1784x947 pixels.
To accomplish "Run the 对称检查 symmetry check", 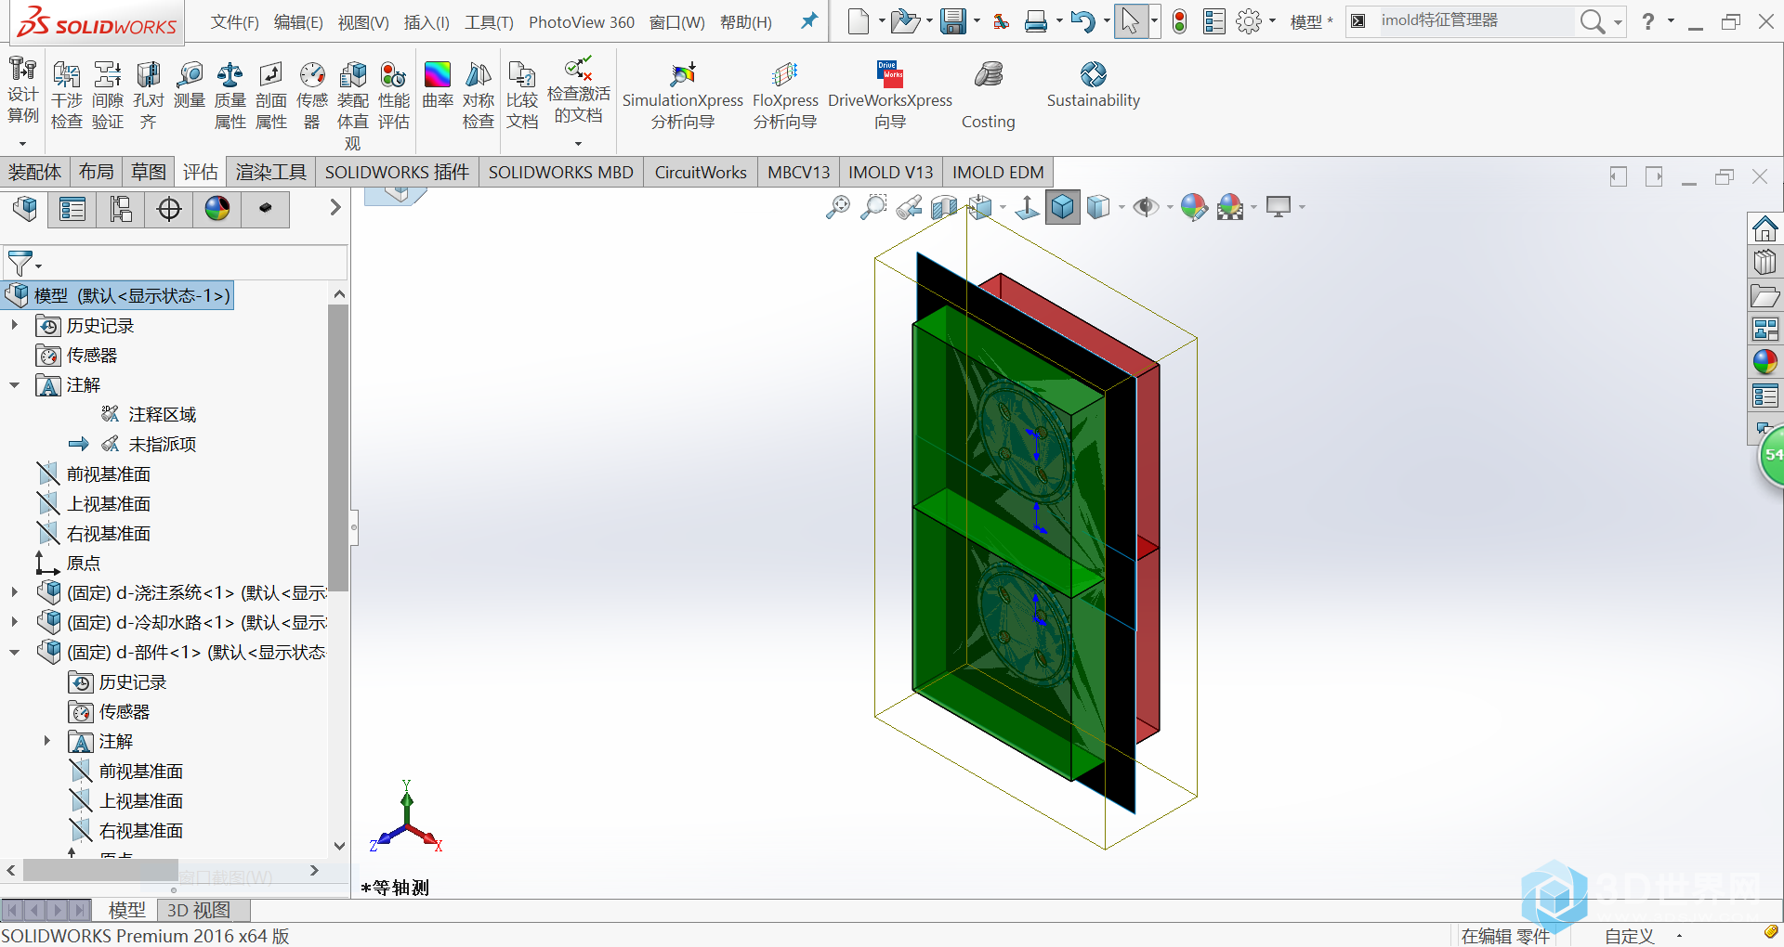I will [x=479, y=96].
